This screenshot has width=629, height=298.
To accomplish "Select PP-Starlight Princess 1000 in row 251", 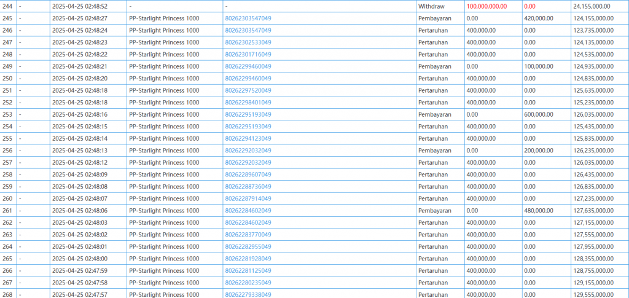I will tap(164, 91).
